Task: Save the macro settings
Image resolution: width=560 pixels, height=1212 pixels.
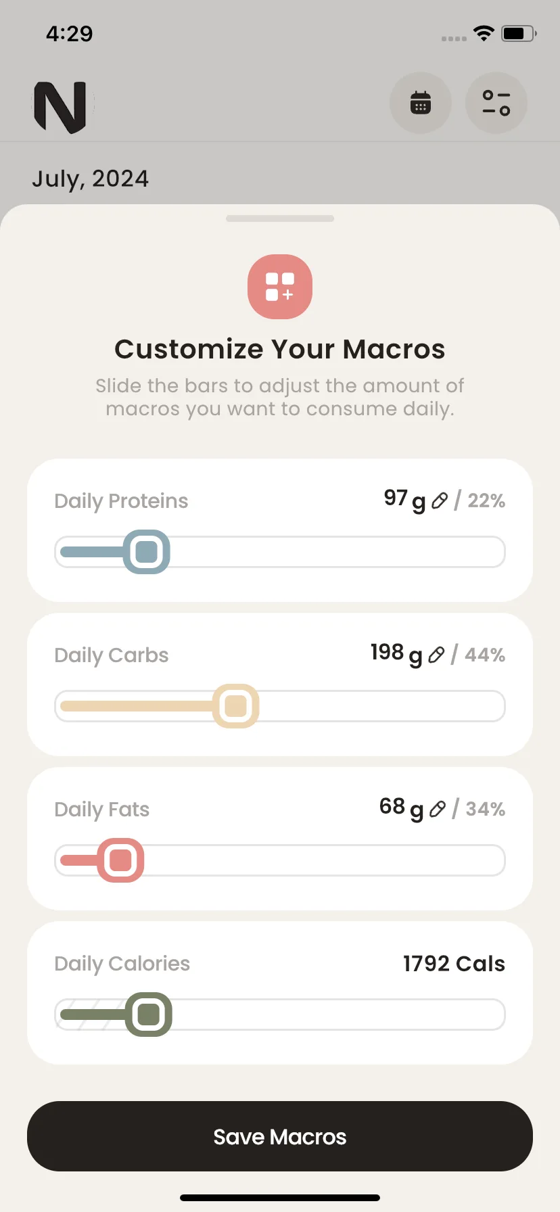Action: [x=280, y=1136]
